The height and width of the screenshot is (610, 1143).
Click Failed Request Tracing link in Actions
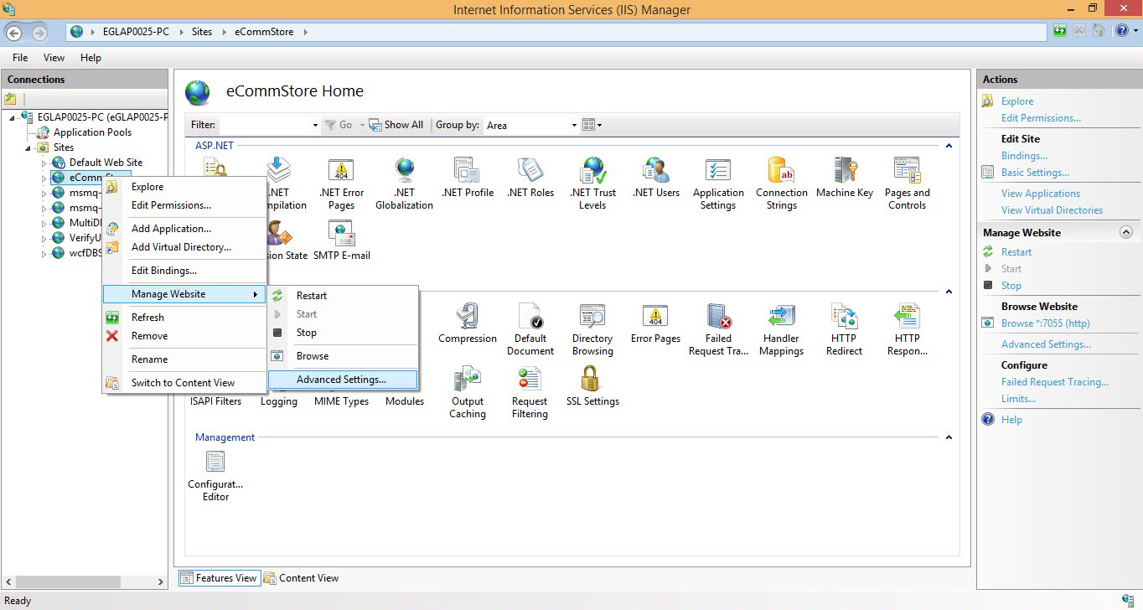(x=1055, y=382)
